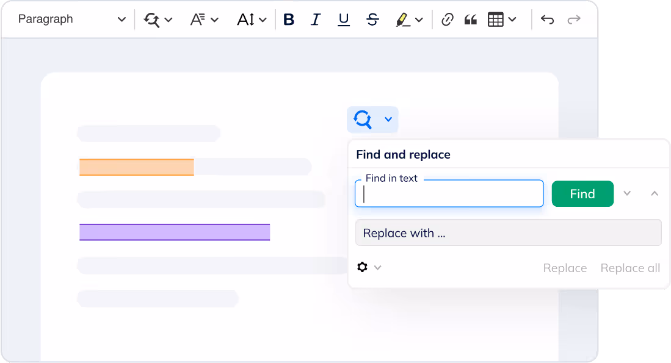Open find and replace from top toolbar

point(151,20)
